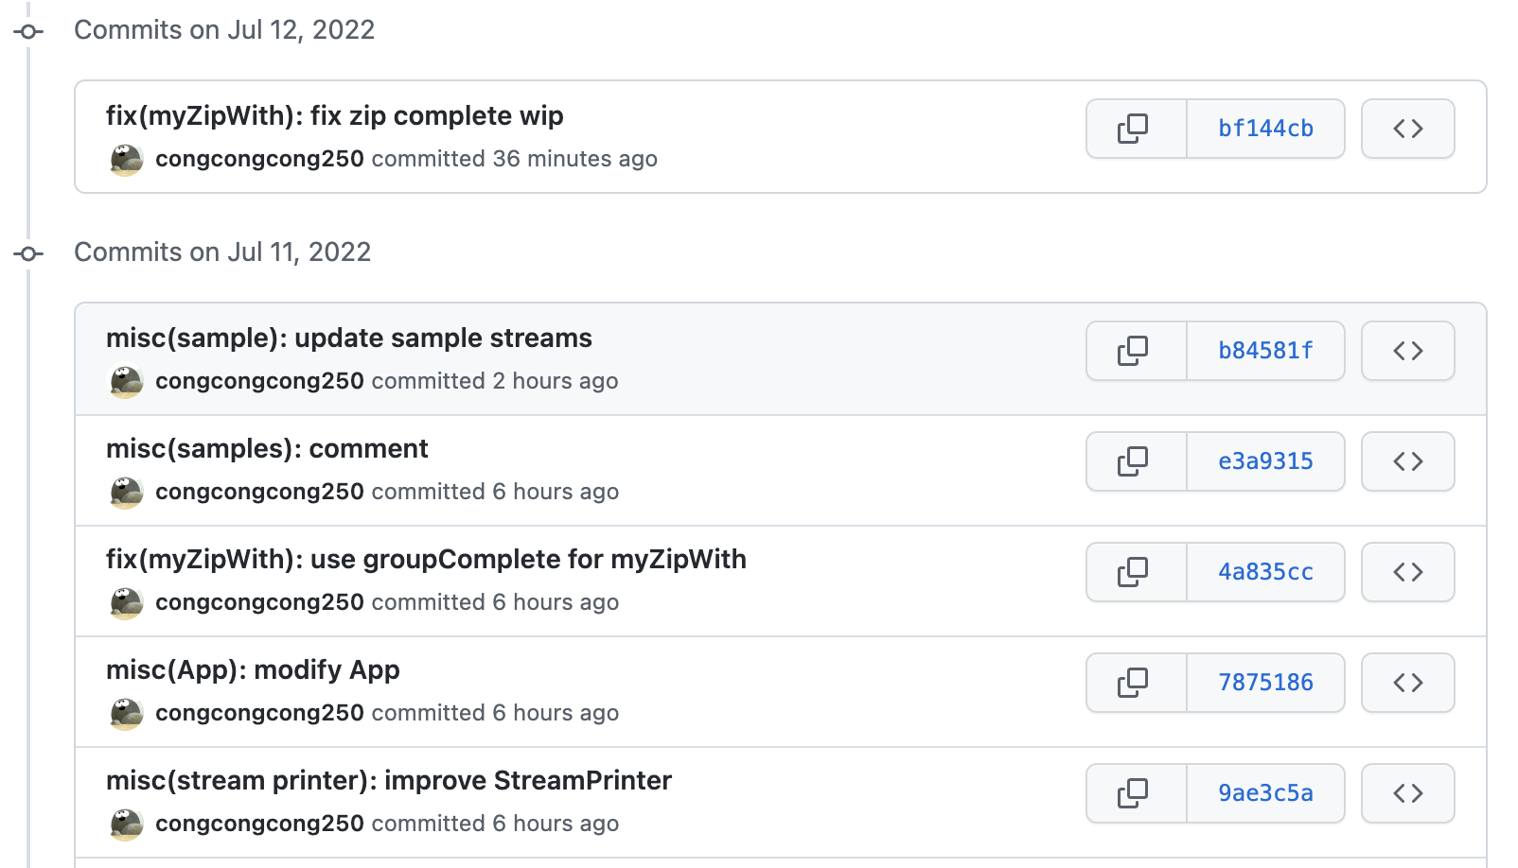Browse repository at commit bf144cb

click(x=1407, y=129)
